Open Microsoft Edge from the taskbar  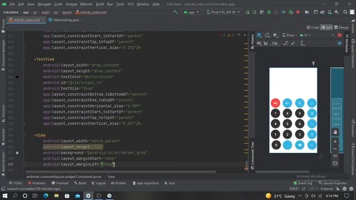46,196
